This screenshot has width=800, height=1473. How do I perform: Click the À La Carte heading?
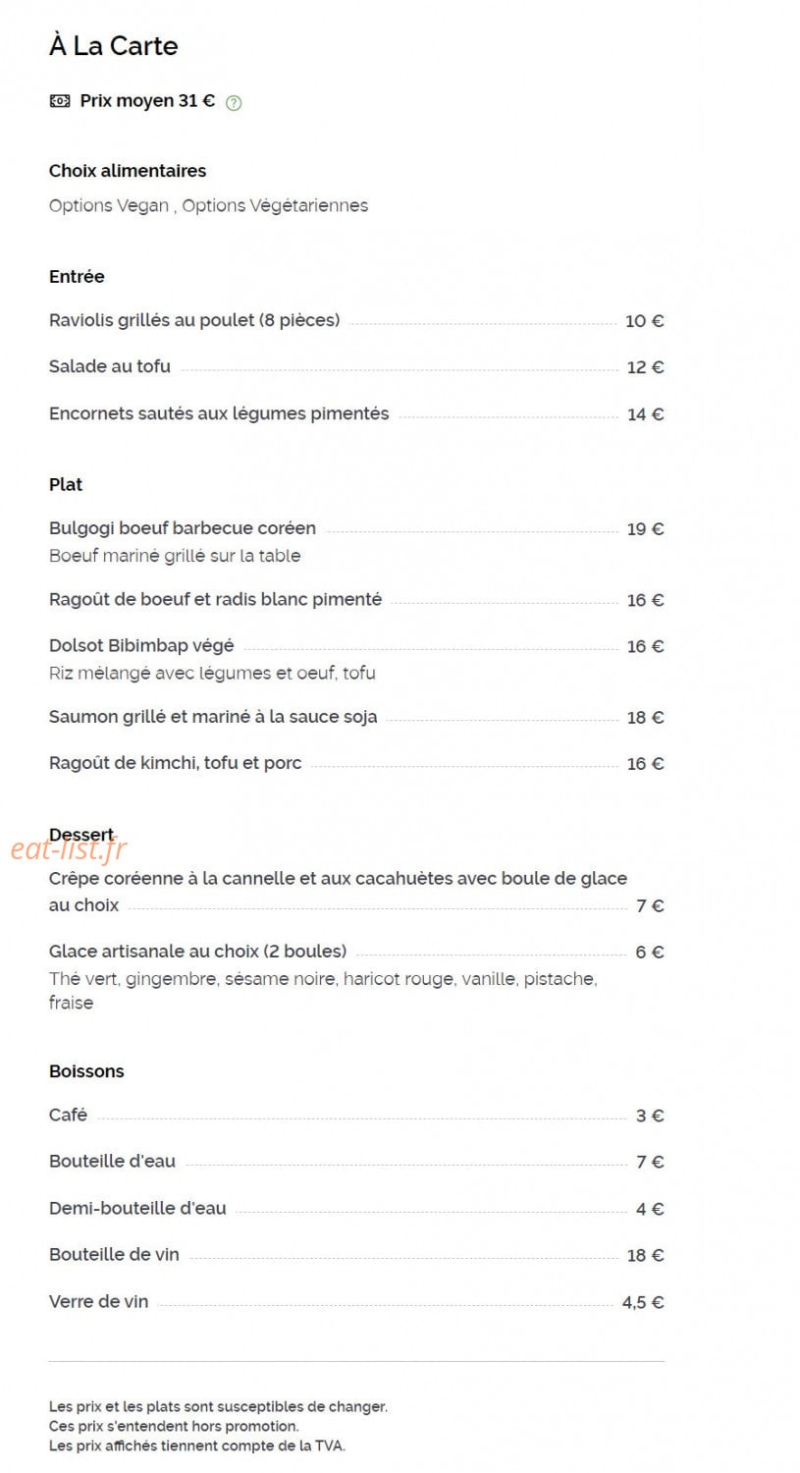[x=114, y=45]
